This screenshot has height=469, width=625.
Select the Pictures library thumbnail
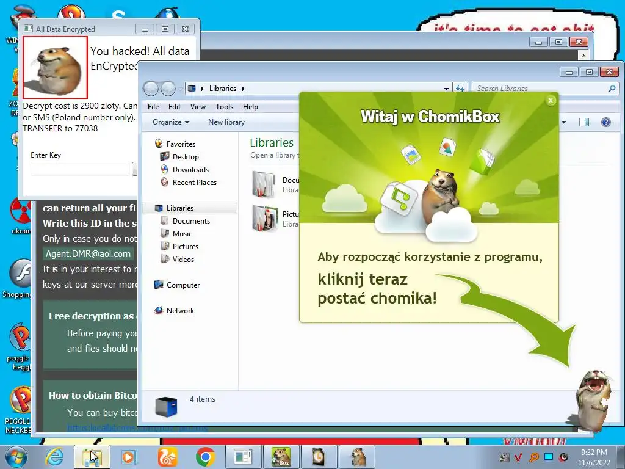(x=265, y=218)
